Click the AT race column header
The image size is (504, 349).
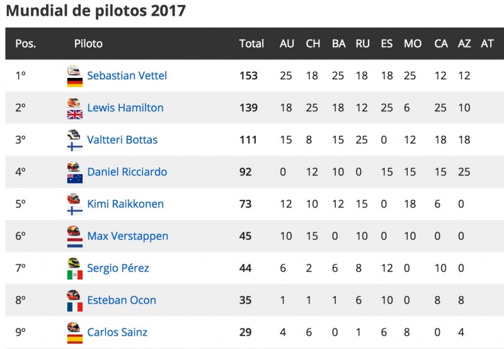click(x=487, y=43)
